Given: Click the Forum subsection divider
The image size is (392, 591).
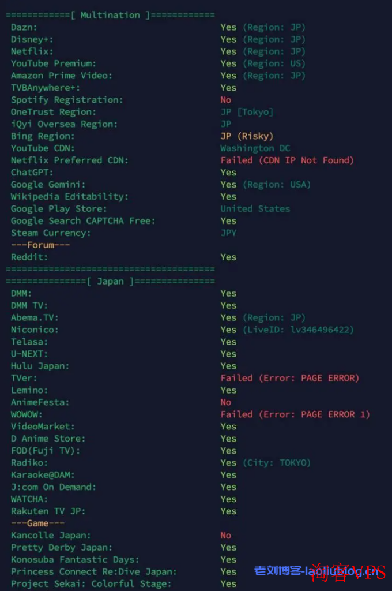Looking at the screenshot, I should click(40, 245).
